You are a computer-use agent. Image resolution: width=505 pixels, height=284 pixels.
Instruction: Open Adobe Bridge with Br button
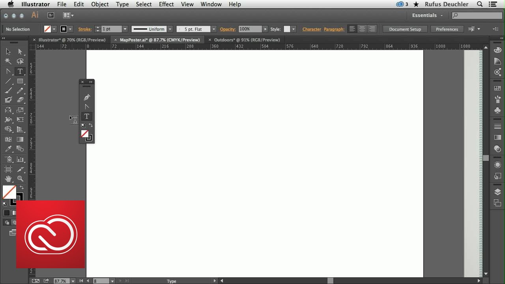pyautogui.click(x=51, y=15)
